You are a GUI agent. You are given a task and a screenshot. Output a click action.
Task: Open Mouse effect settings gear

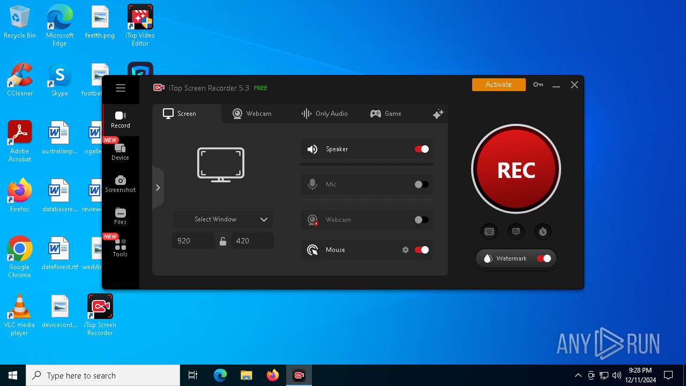tap(405, 250)
